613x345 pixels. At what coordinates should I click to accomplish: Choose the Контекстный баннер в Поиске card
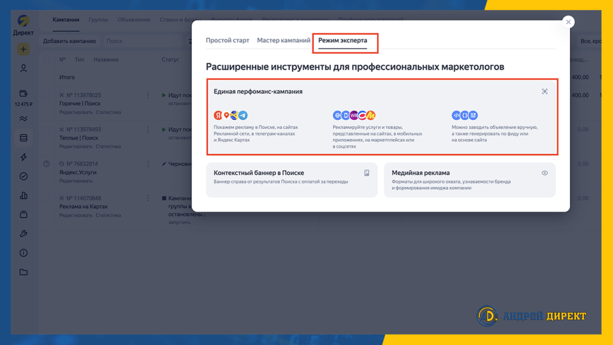pos(292,180)
